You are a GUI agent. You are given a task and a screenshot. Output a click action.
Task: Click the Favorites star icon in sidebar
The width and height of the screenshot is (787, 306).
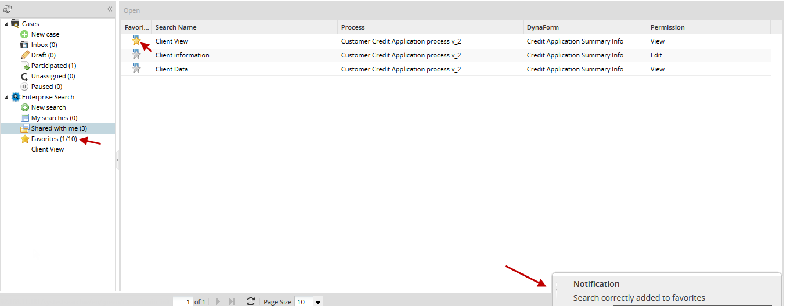(25, 139)
